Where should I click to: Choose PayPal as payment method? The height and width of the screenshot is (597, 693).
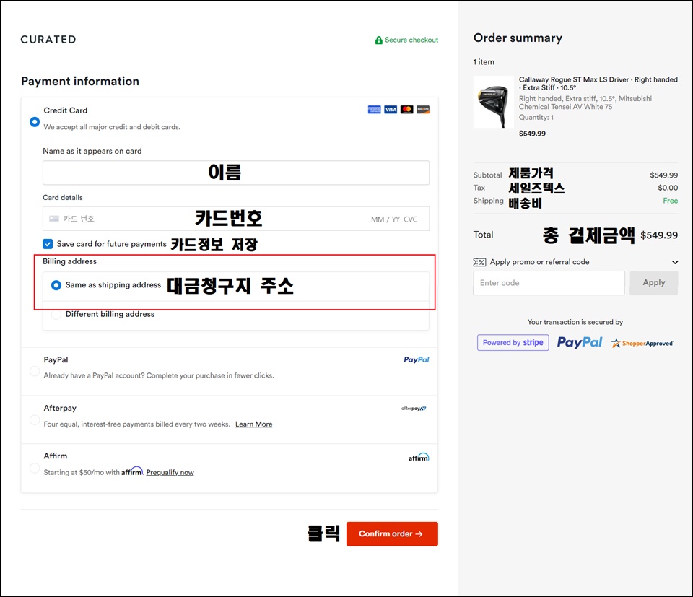[x=35, y=371]
